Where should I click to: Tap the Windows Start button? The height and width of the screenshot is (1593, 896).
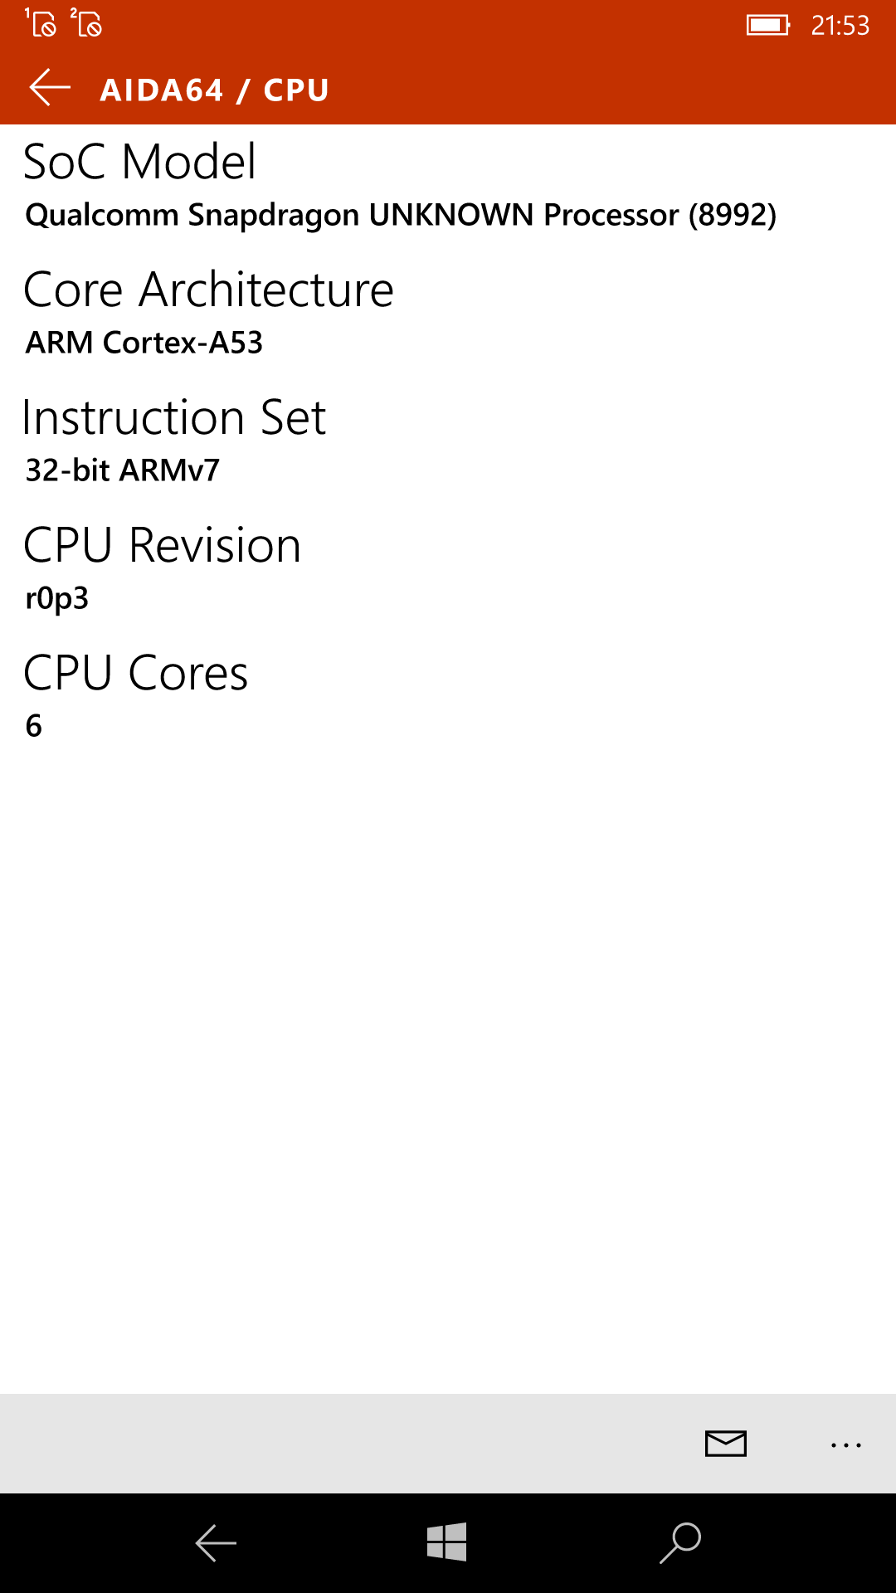coord(447,1542)
